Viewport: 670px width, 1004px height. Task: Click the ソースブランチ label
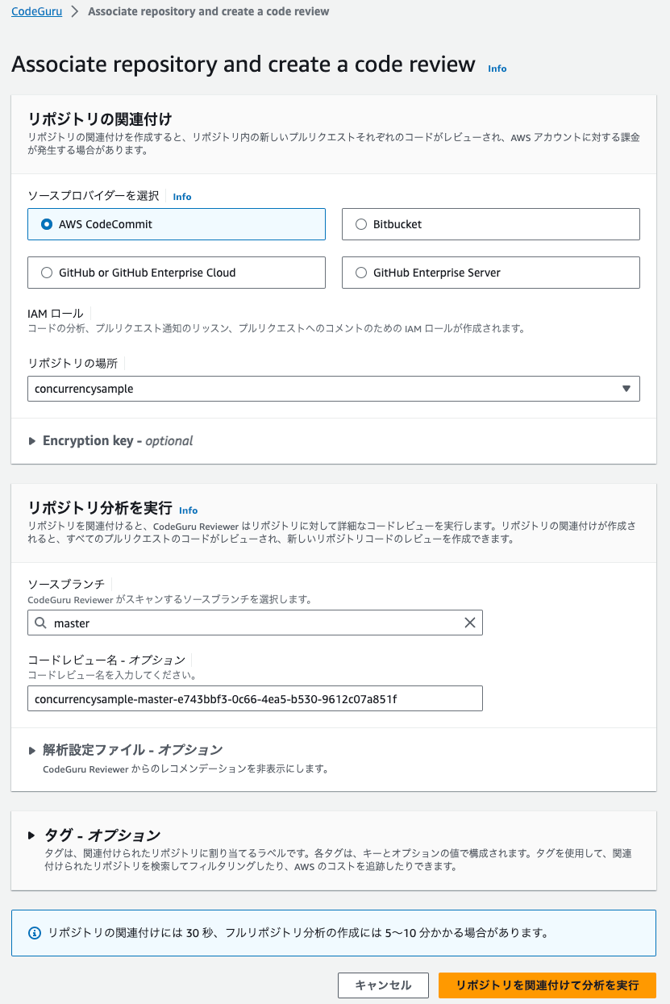point(66,584)
